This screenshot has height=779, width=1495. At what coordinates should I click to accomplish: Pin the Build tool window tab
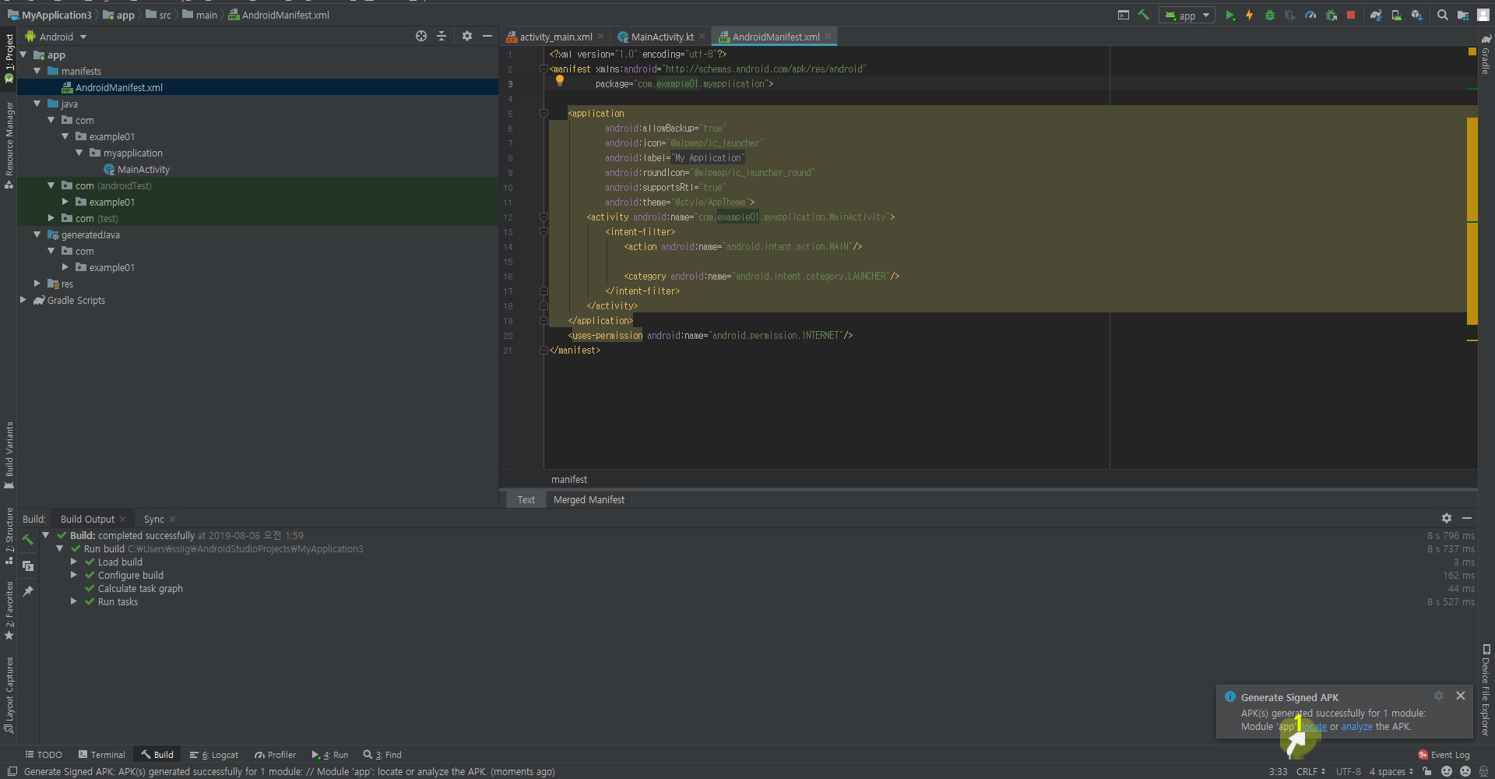[x=28, y=591]
